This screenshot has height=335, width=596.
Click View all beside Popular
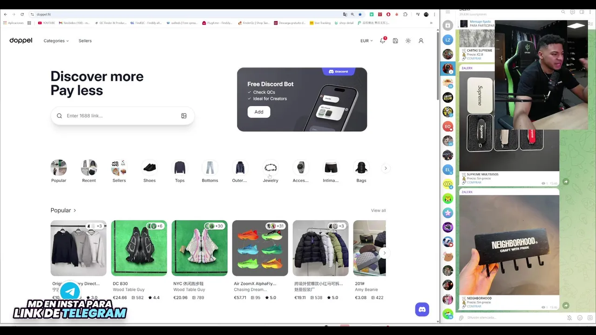click(x=378, y=210)
